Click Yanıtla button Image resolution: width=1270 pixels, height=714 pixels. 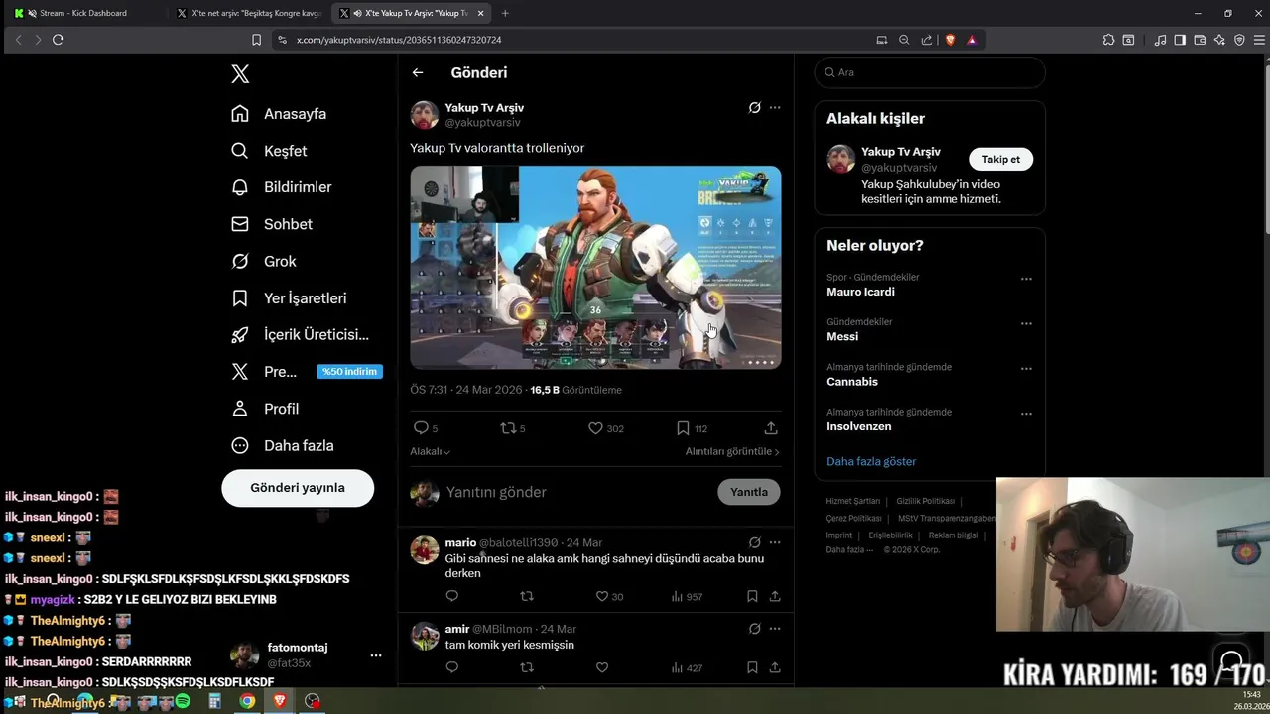(749, 492)
